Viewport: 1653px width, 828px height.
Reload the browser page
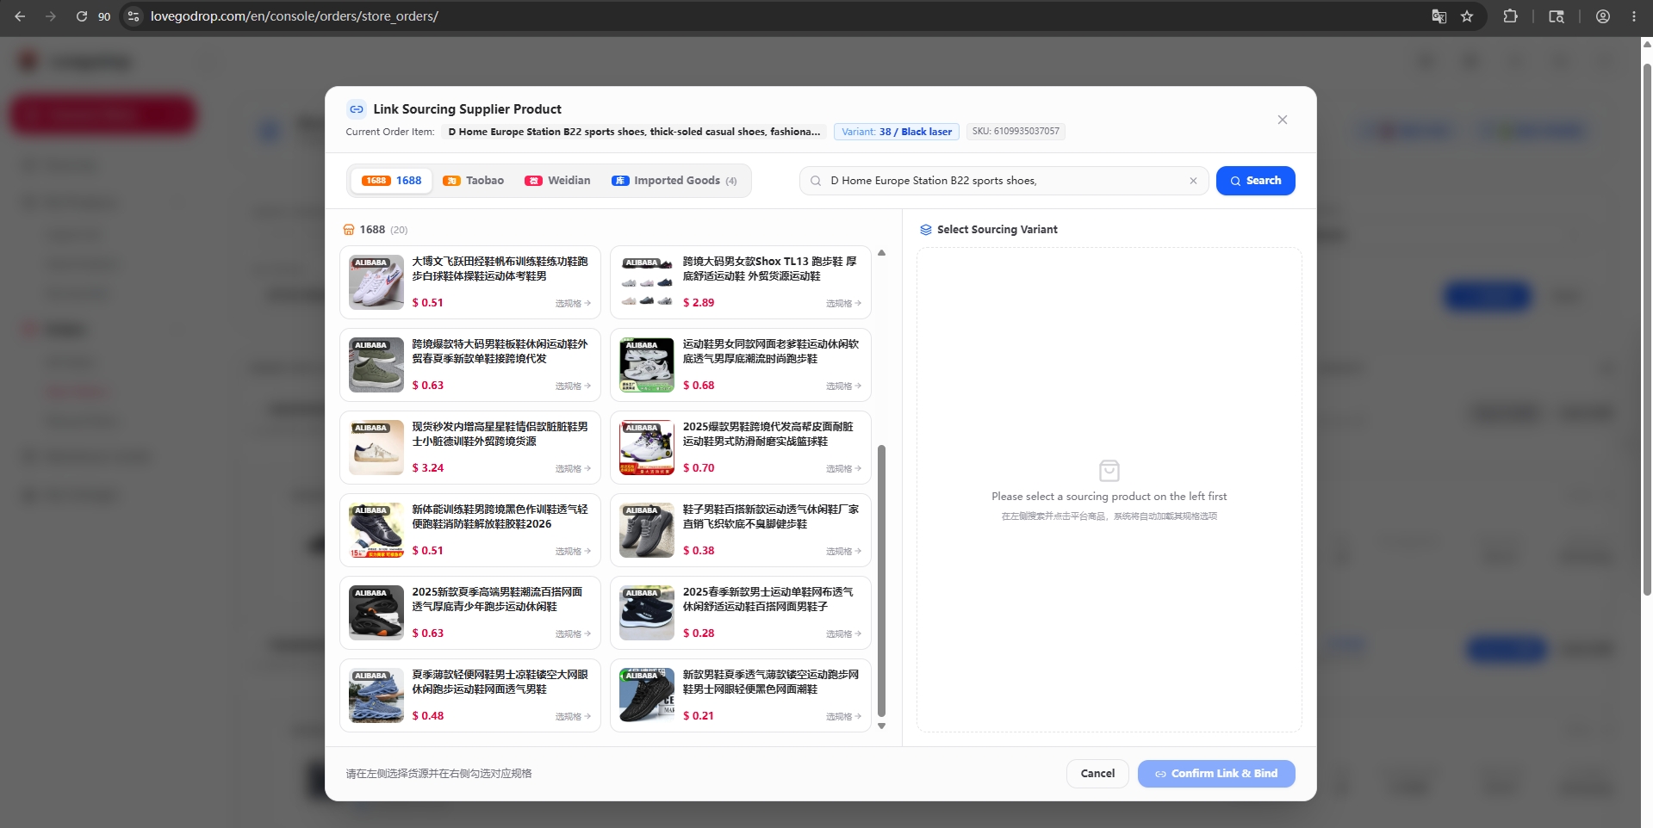tap(82, 16)
